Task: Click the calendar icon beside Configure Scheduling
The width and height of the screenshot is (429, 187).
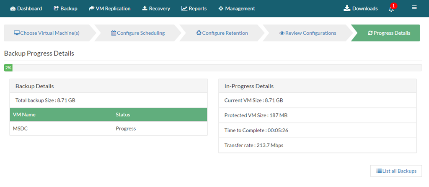Action: click(x=114, y=33)
